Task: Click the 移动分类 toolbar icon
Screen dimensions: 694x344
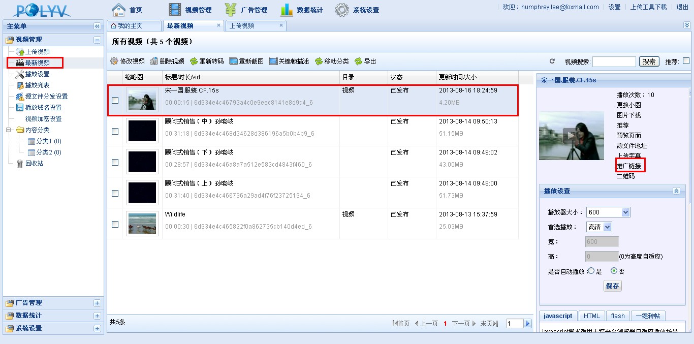Action: 319,61
